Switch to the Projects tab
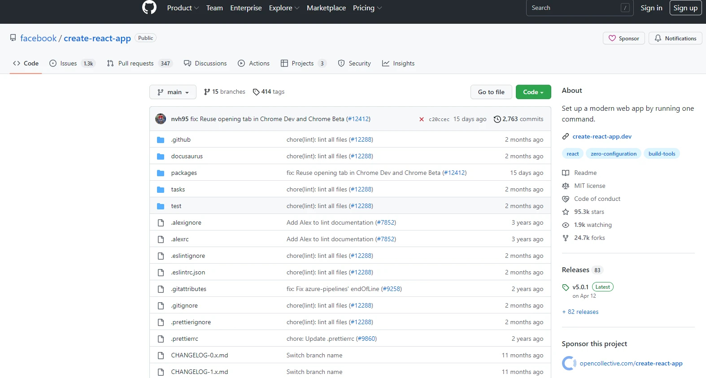706x378 pixels. pos(303,63)
